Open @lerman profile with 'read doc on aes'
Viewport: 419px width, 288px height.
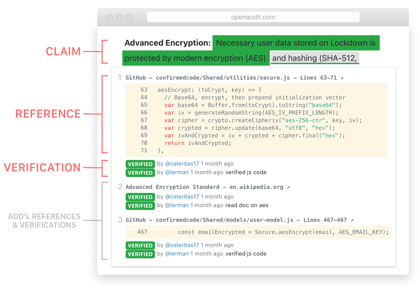[177, 205]
